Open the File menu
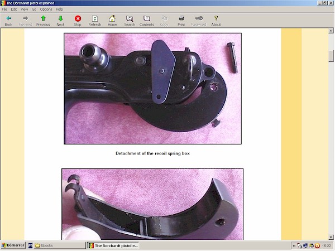The image size is (335, 251). [x=4, y=9]
